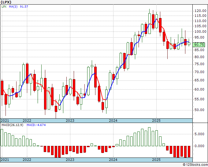Viewport: 208px width, 167px height.
Task: Click 2022 on the price chart timeline
Action: tap(27, 121)
